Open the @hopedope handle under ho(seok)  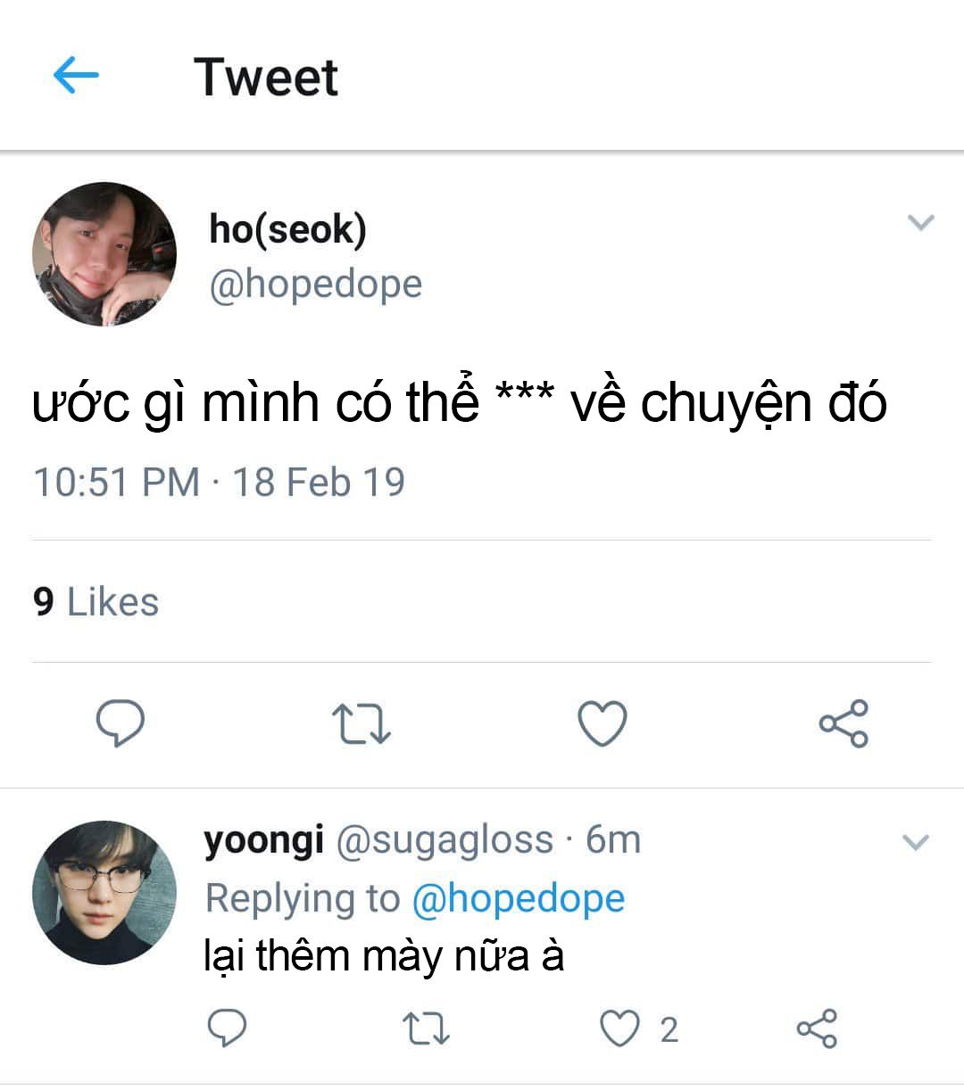pos(315,285)
